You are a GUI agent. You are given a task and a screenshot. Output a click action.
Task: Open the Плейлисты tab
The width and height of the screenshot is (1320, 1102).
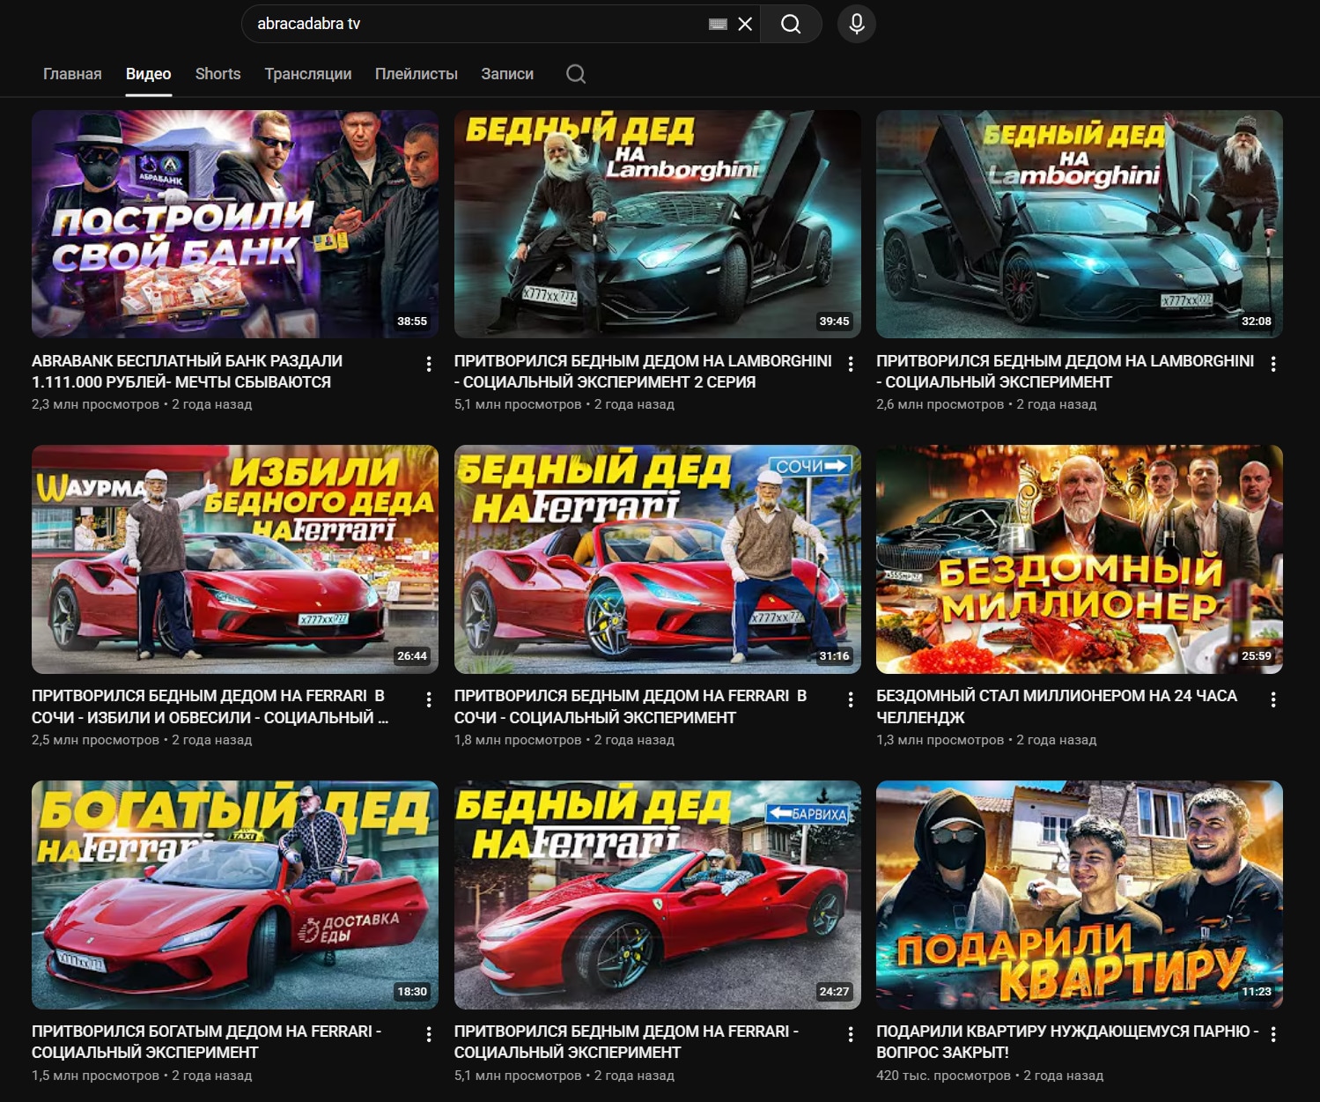click(417, 74)
